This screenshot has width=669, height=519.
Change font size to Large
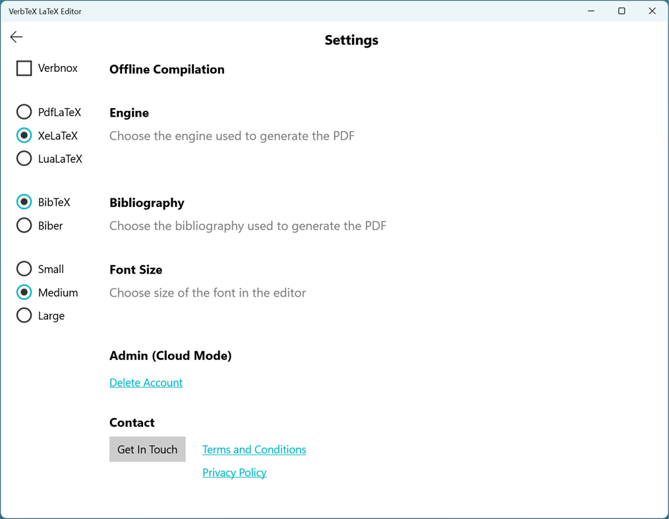coord(24,315)
